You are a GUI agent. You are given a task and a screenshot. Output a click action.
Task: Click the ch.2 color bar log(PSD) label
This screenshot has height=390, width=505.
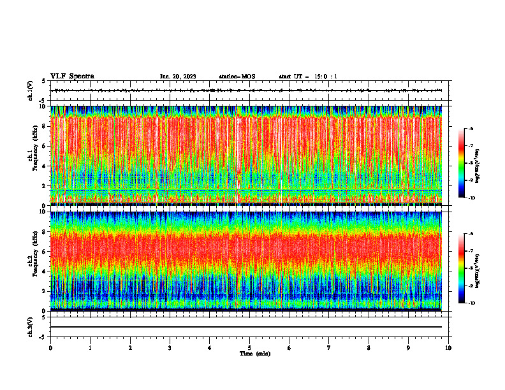pyautogui.click(x=477, y=271)
